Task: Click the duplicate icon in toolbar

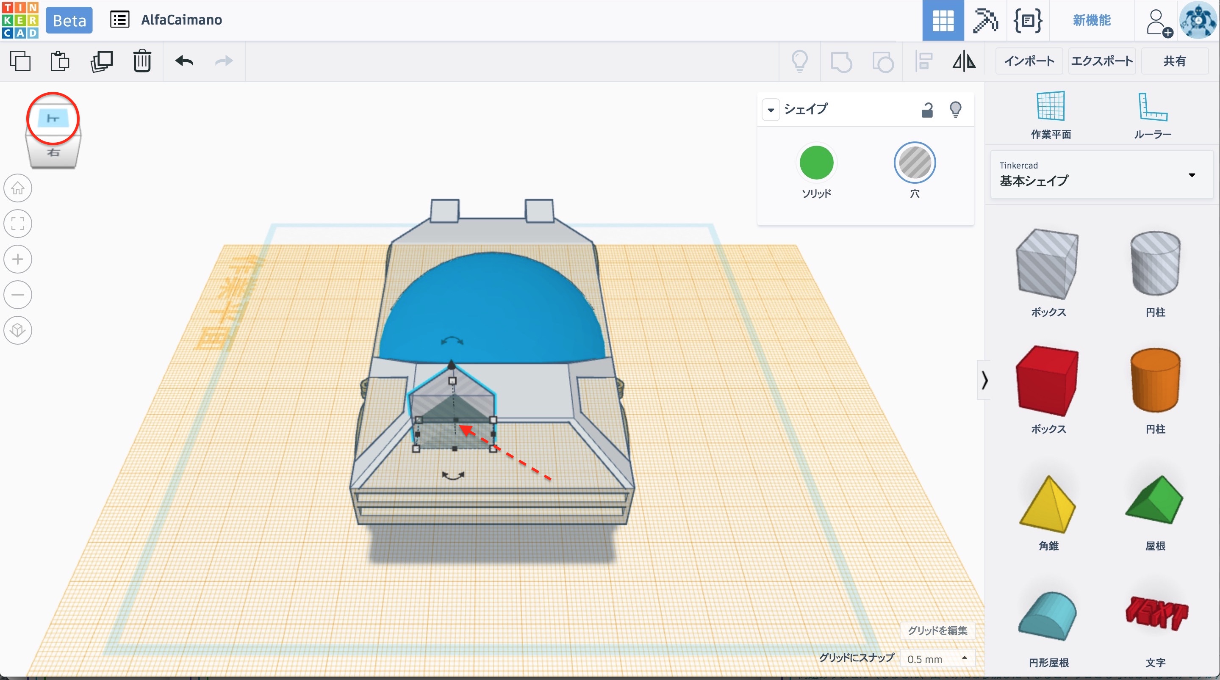Action: coord(101,61)
